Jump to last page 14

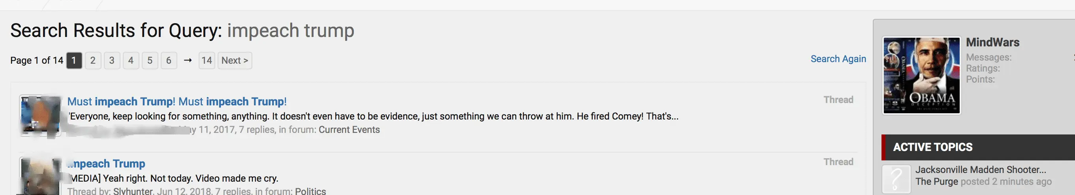pyautogui.click(x=207, y=61)
